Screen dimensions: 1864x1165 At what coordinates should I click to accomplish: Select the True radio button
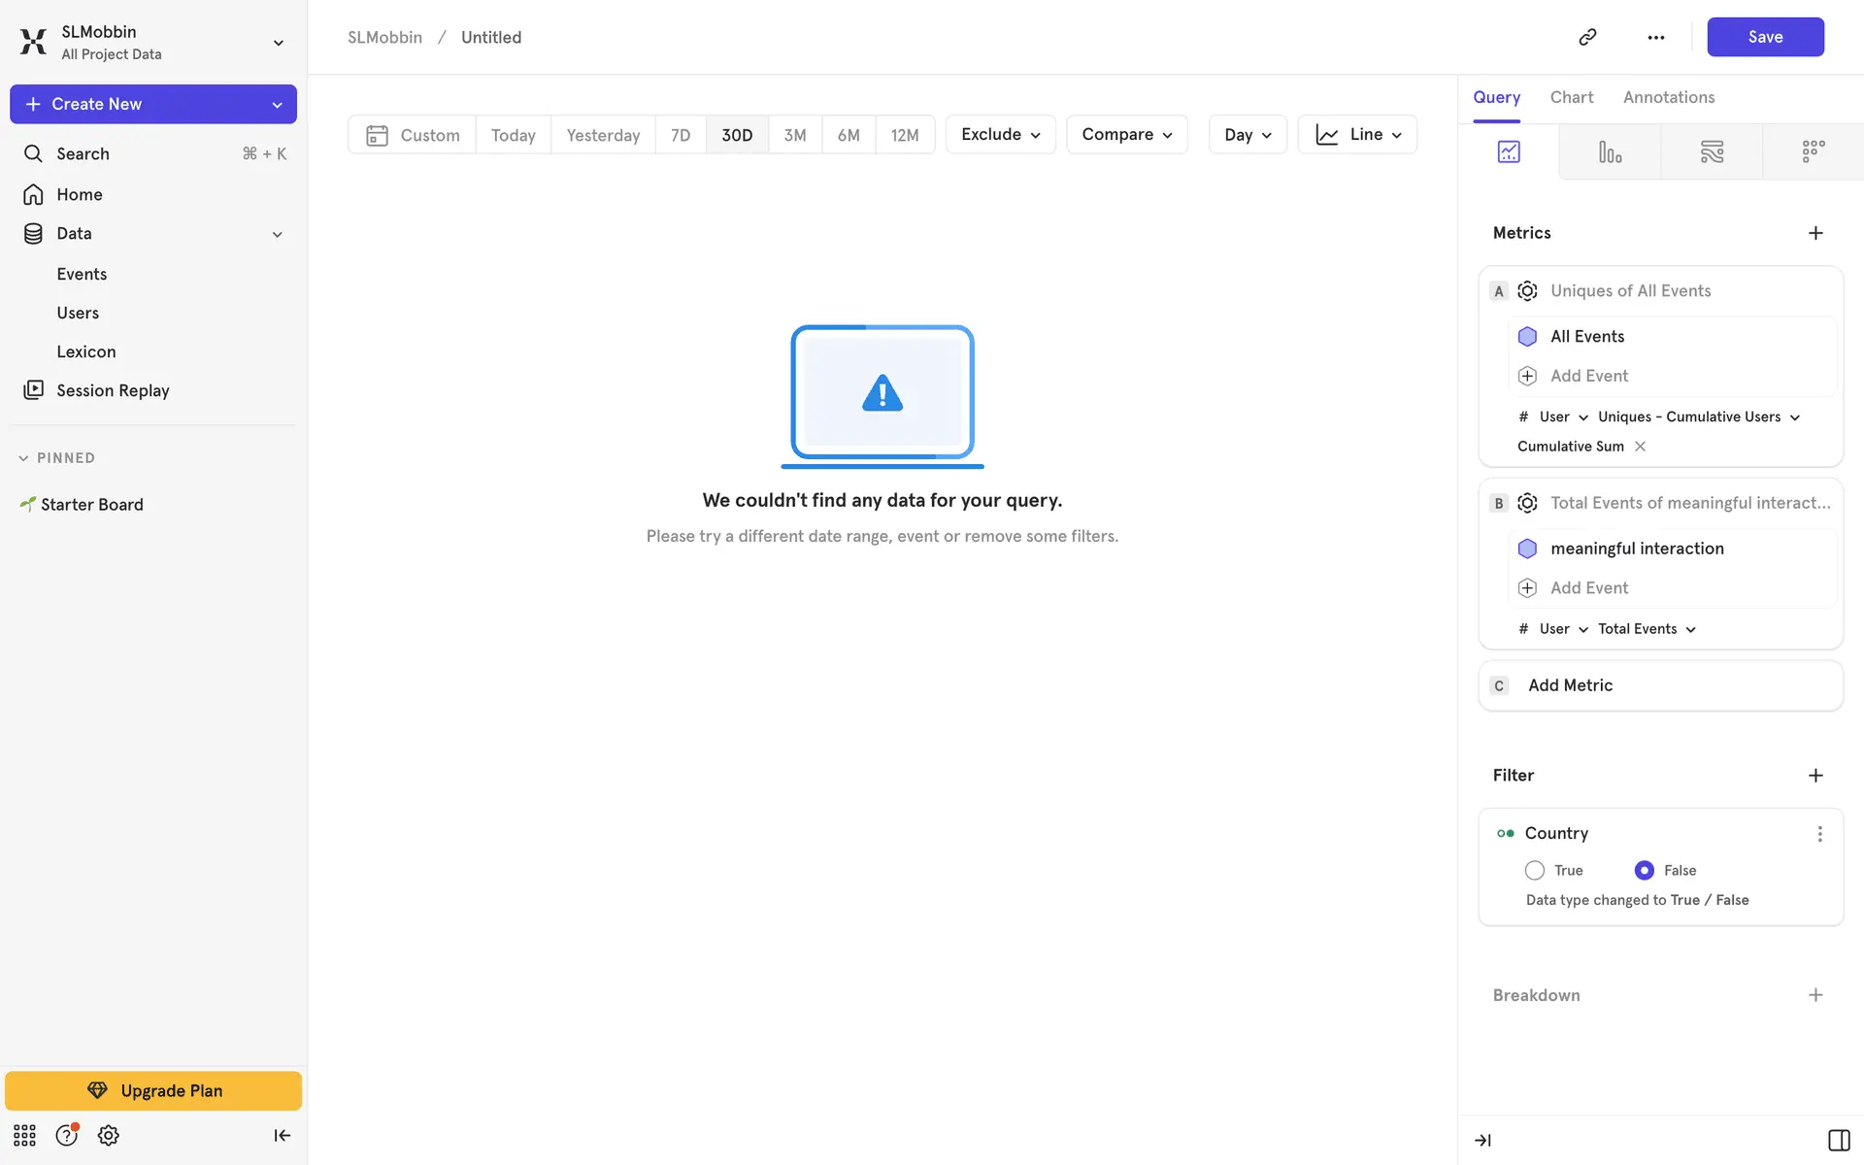pos(1534,870)
